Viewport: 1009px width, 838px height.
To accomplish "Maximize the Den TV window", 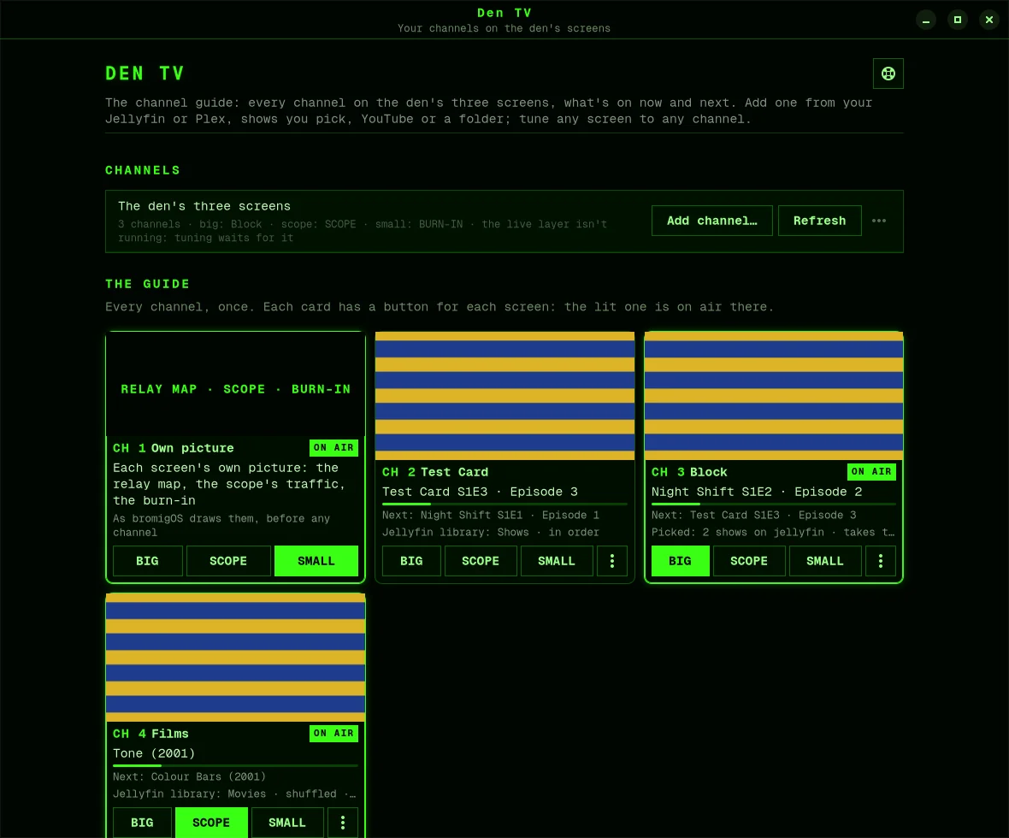I will (x=958, y=20).
